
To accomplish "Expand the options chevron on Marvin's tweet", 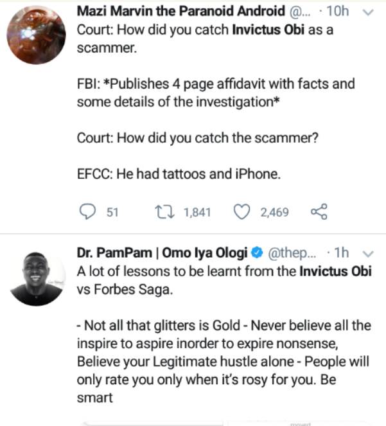I will point(368,12).
